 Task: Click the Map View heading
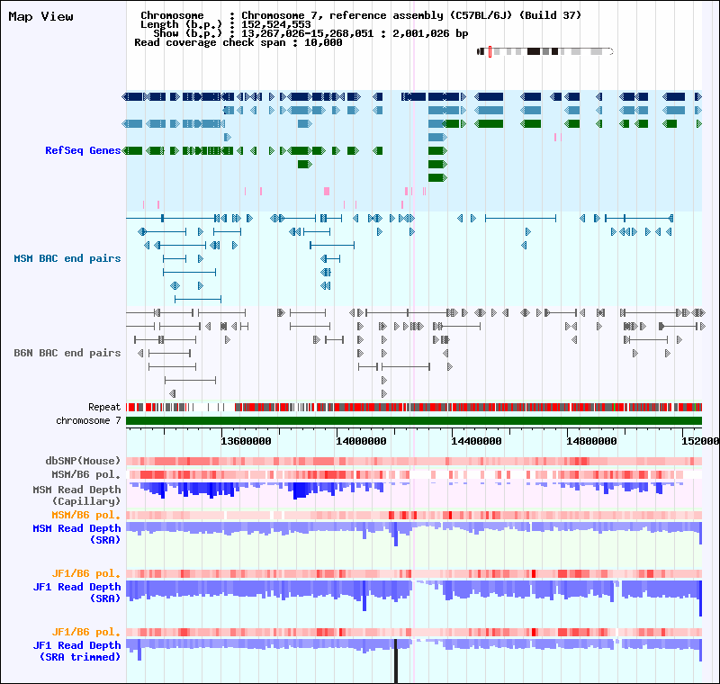[x=40, y=16]
